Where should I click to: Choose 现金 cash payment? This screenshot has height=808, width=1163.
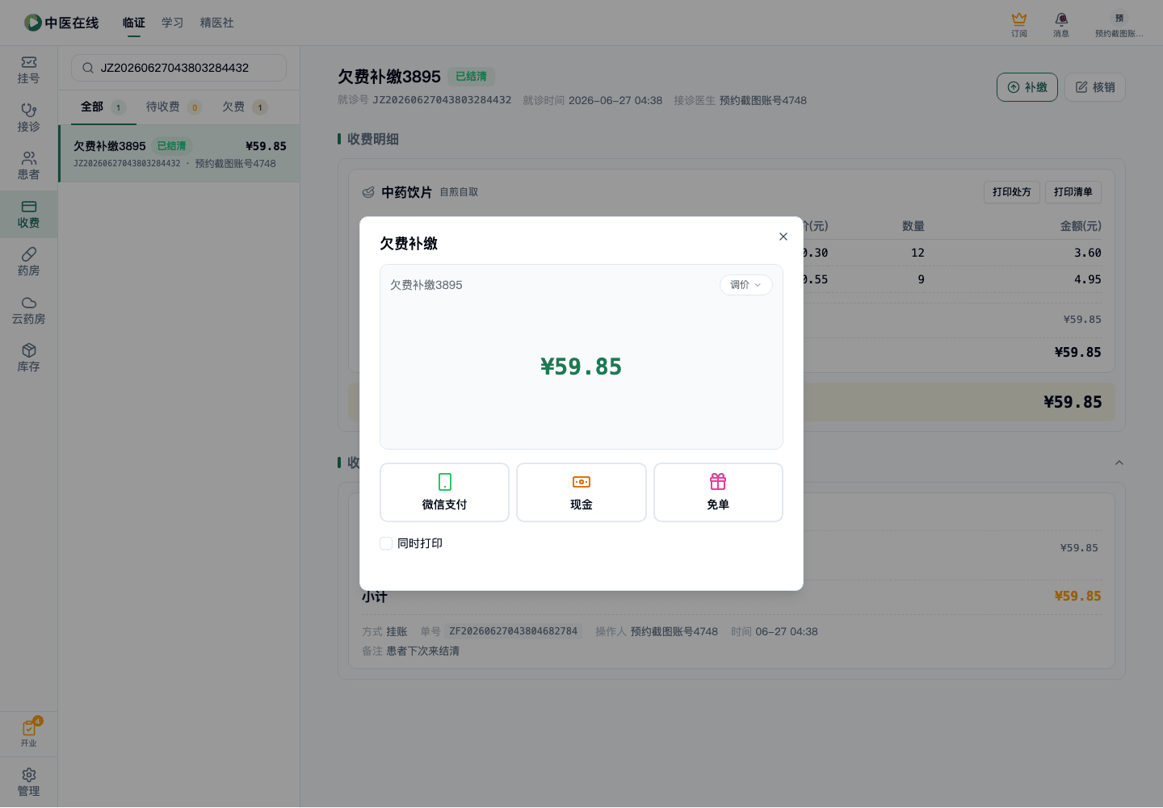pos(581,492)
